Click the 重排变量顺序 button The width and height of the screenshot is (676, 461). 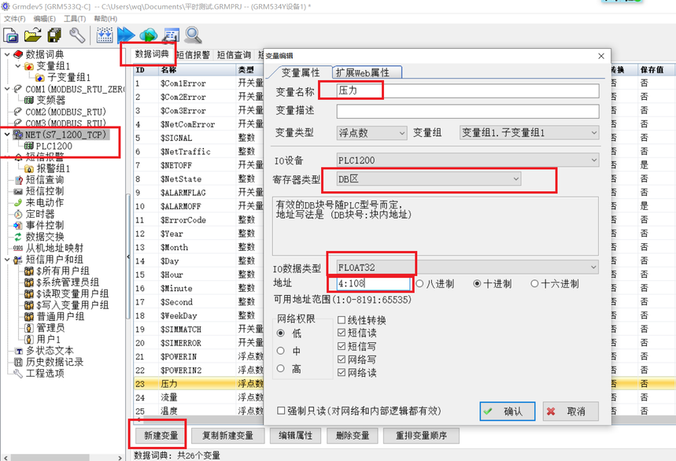421,436
